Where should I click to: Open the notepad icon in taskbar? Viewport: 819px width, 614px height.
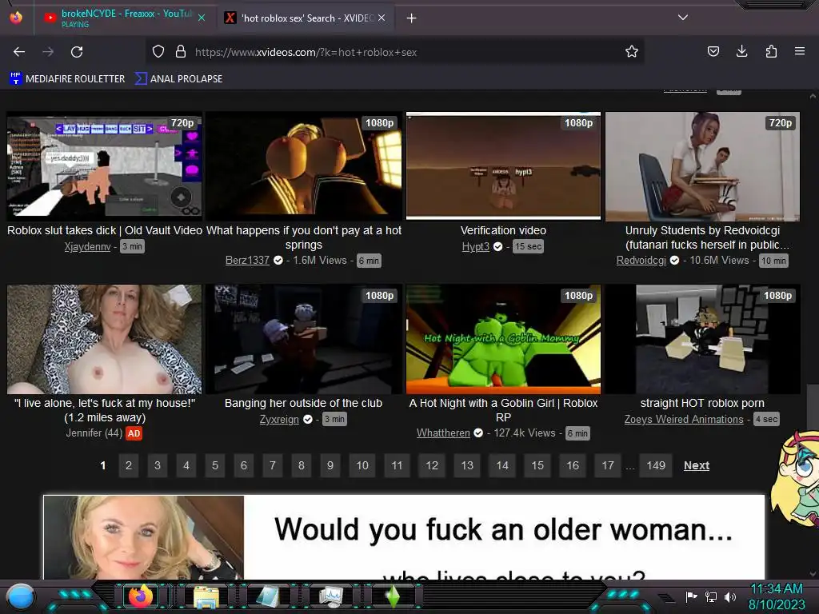(x=268, y=596)
